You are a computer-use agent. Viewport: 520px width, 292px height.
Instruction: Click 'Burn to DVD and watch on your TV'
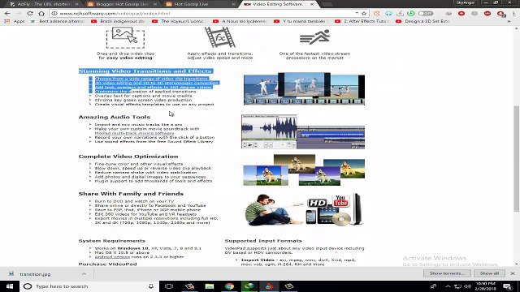pyautogui.click(x=134, y=201)
